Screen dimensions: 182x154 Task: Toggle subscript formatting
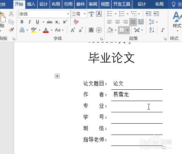click(x=57, y=22)
